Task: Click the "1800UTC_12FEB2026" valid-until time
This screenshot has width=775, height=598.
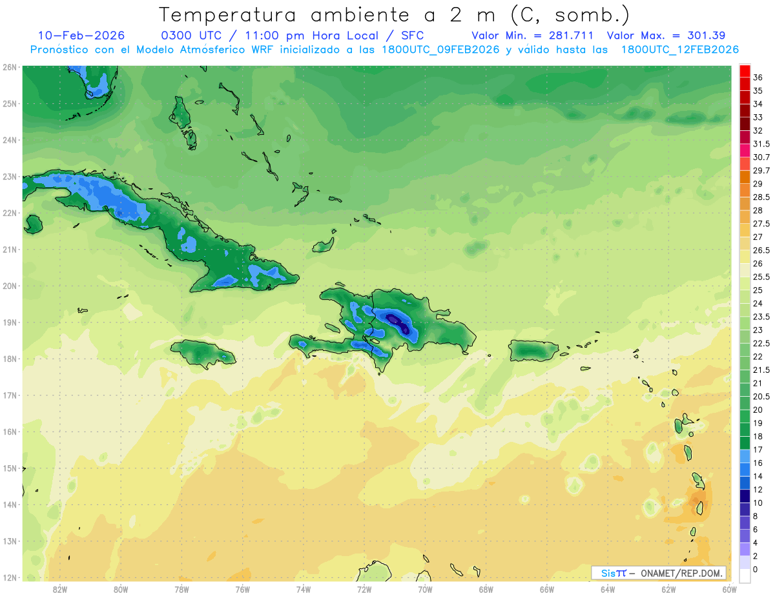Action: (x=679, y=50)
